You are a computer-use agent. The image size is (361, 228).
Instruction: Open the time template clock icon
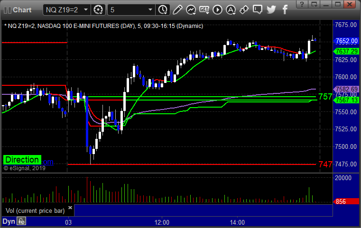(x=163, y=10)
